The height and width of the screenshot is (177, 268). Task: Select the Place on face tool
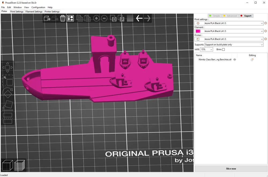pyautogui.click(x=8, y=105)
